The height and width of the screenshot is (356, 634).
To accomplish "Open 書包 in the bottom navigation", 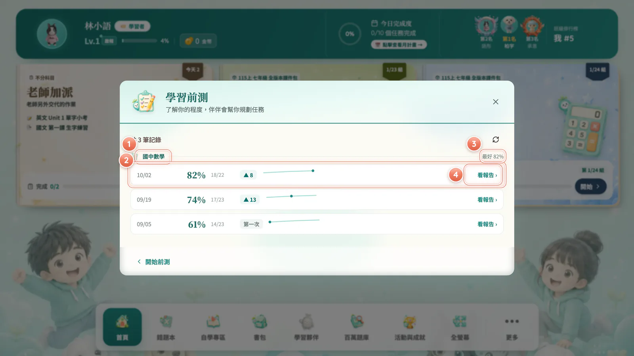I will click(260, 327).
